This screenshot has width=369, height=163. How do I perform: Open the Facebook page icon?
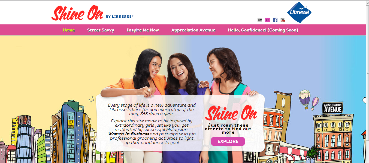275,20
